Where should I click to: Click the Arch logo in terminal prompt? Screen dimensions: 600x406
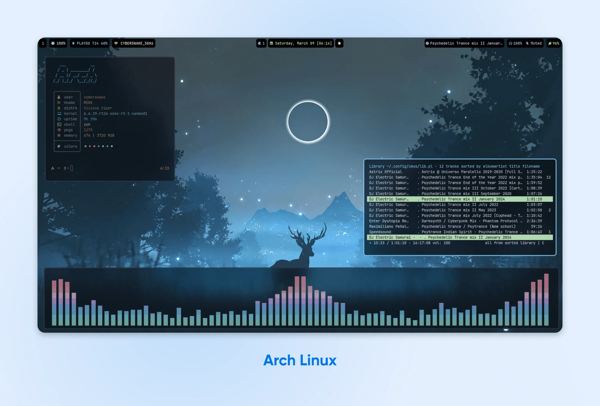tap(53, 168)
